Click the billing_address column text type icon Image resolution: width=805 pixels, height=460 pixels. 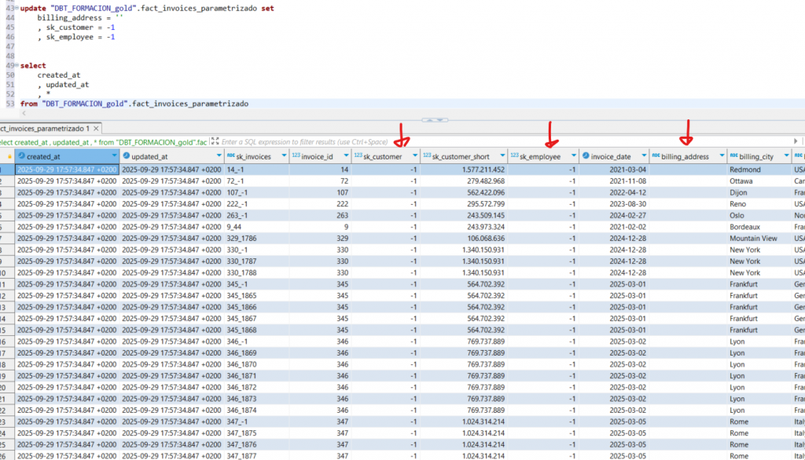pos(656,156)
